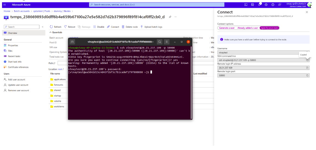
Task: Click Upload batch logs
Action: click(151, 27)
